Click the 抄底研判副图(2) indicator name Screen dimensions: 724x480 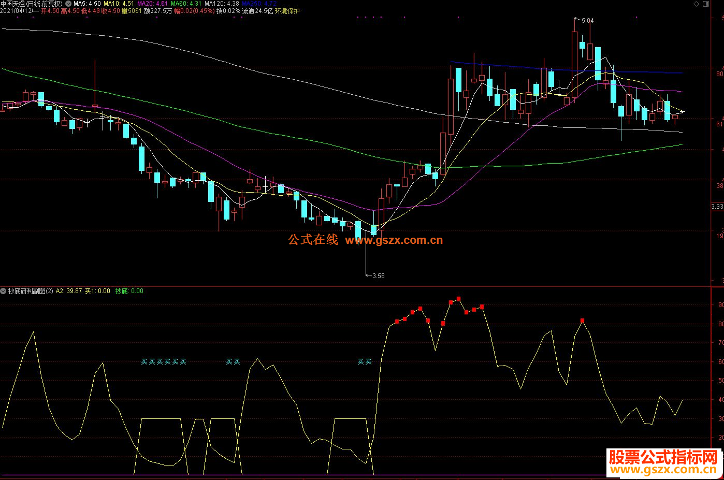[31, 291]
